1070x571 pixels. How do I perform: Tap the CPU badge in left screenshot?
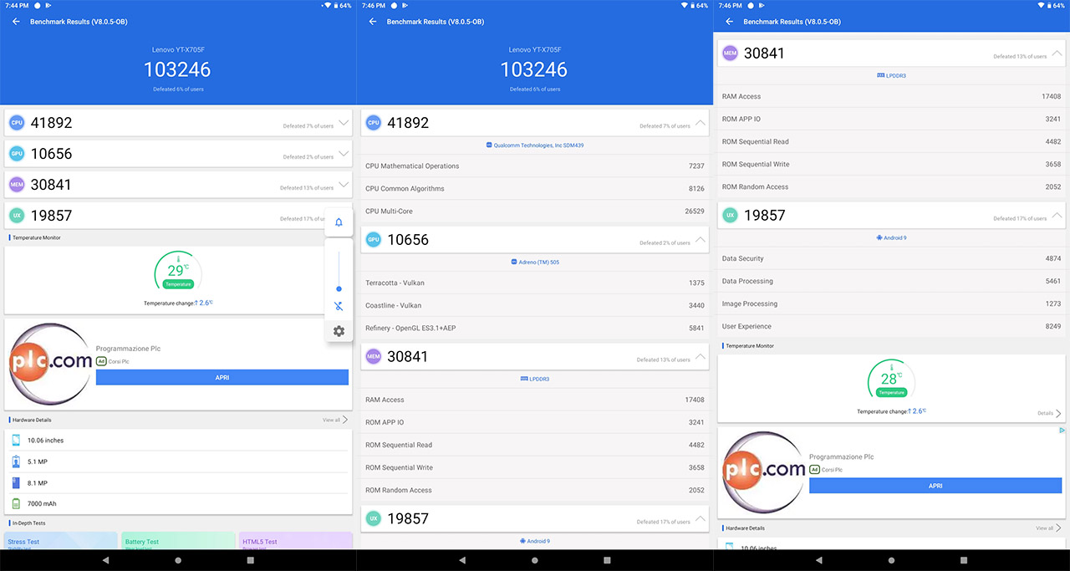(17, 123)
